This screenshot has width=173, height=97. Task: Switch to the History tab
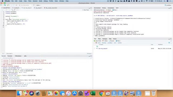click(104, 8)
